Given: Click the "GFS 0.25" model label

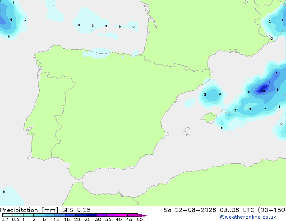Looking at the screenshot, I should tap(76, 210).
